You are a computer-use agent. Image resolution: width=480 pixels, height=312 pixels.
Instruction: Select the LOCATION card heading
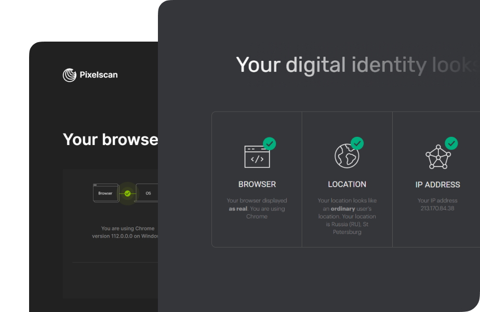point(347,184)
